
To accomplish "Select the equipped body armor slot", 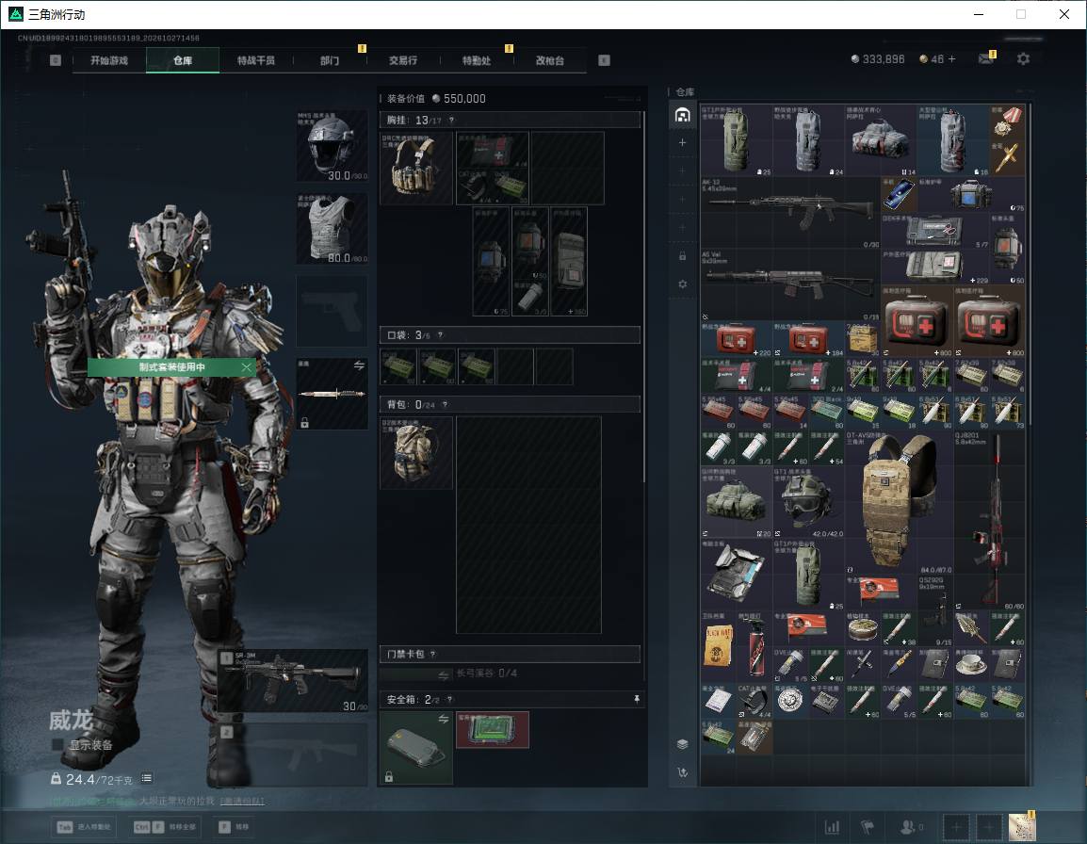I will (333, 228).
